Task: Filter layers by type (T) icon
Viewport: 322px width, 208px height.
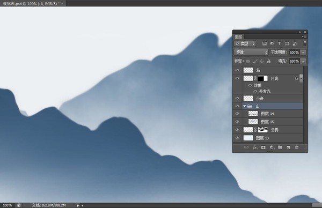Action: pyautogui.click(x=279, y=43)
